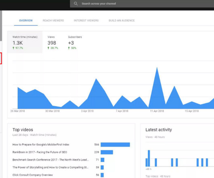Click the 38.7% views change indicator
The width and height of the screenshot is (214, 178).
click(x=52, y=48)
